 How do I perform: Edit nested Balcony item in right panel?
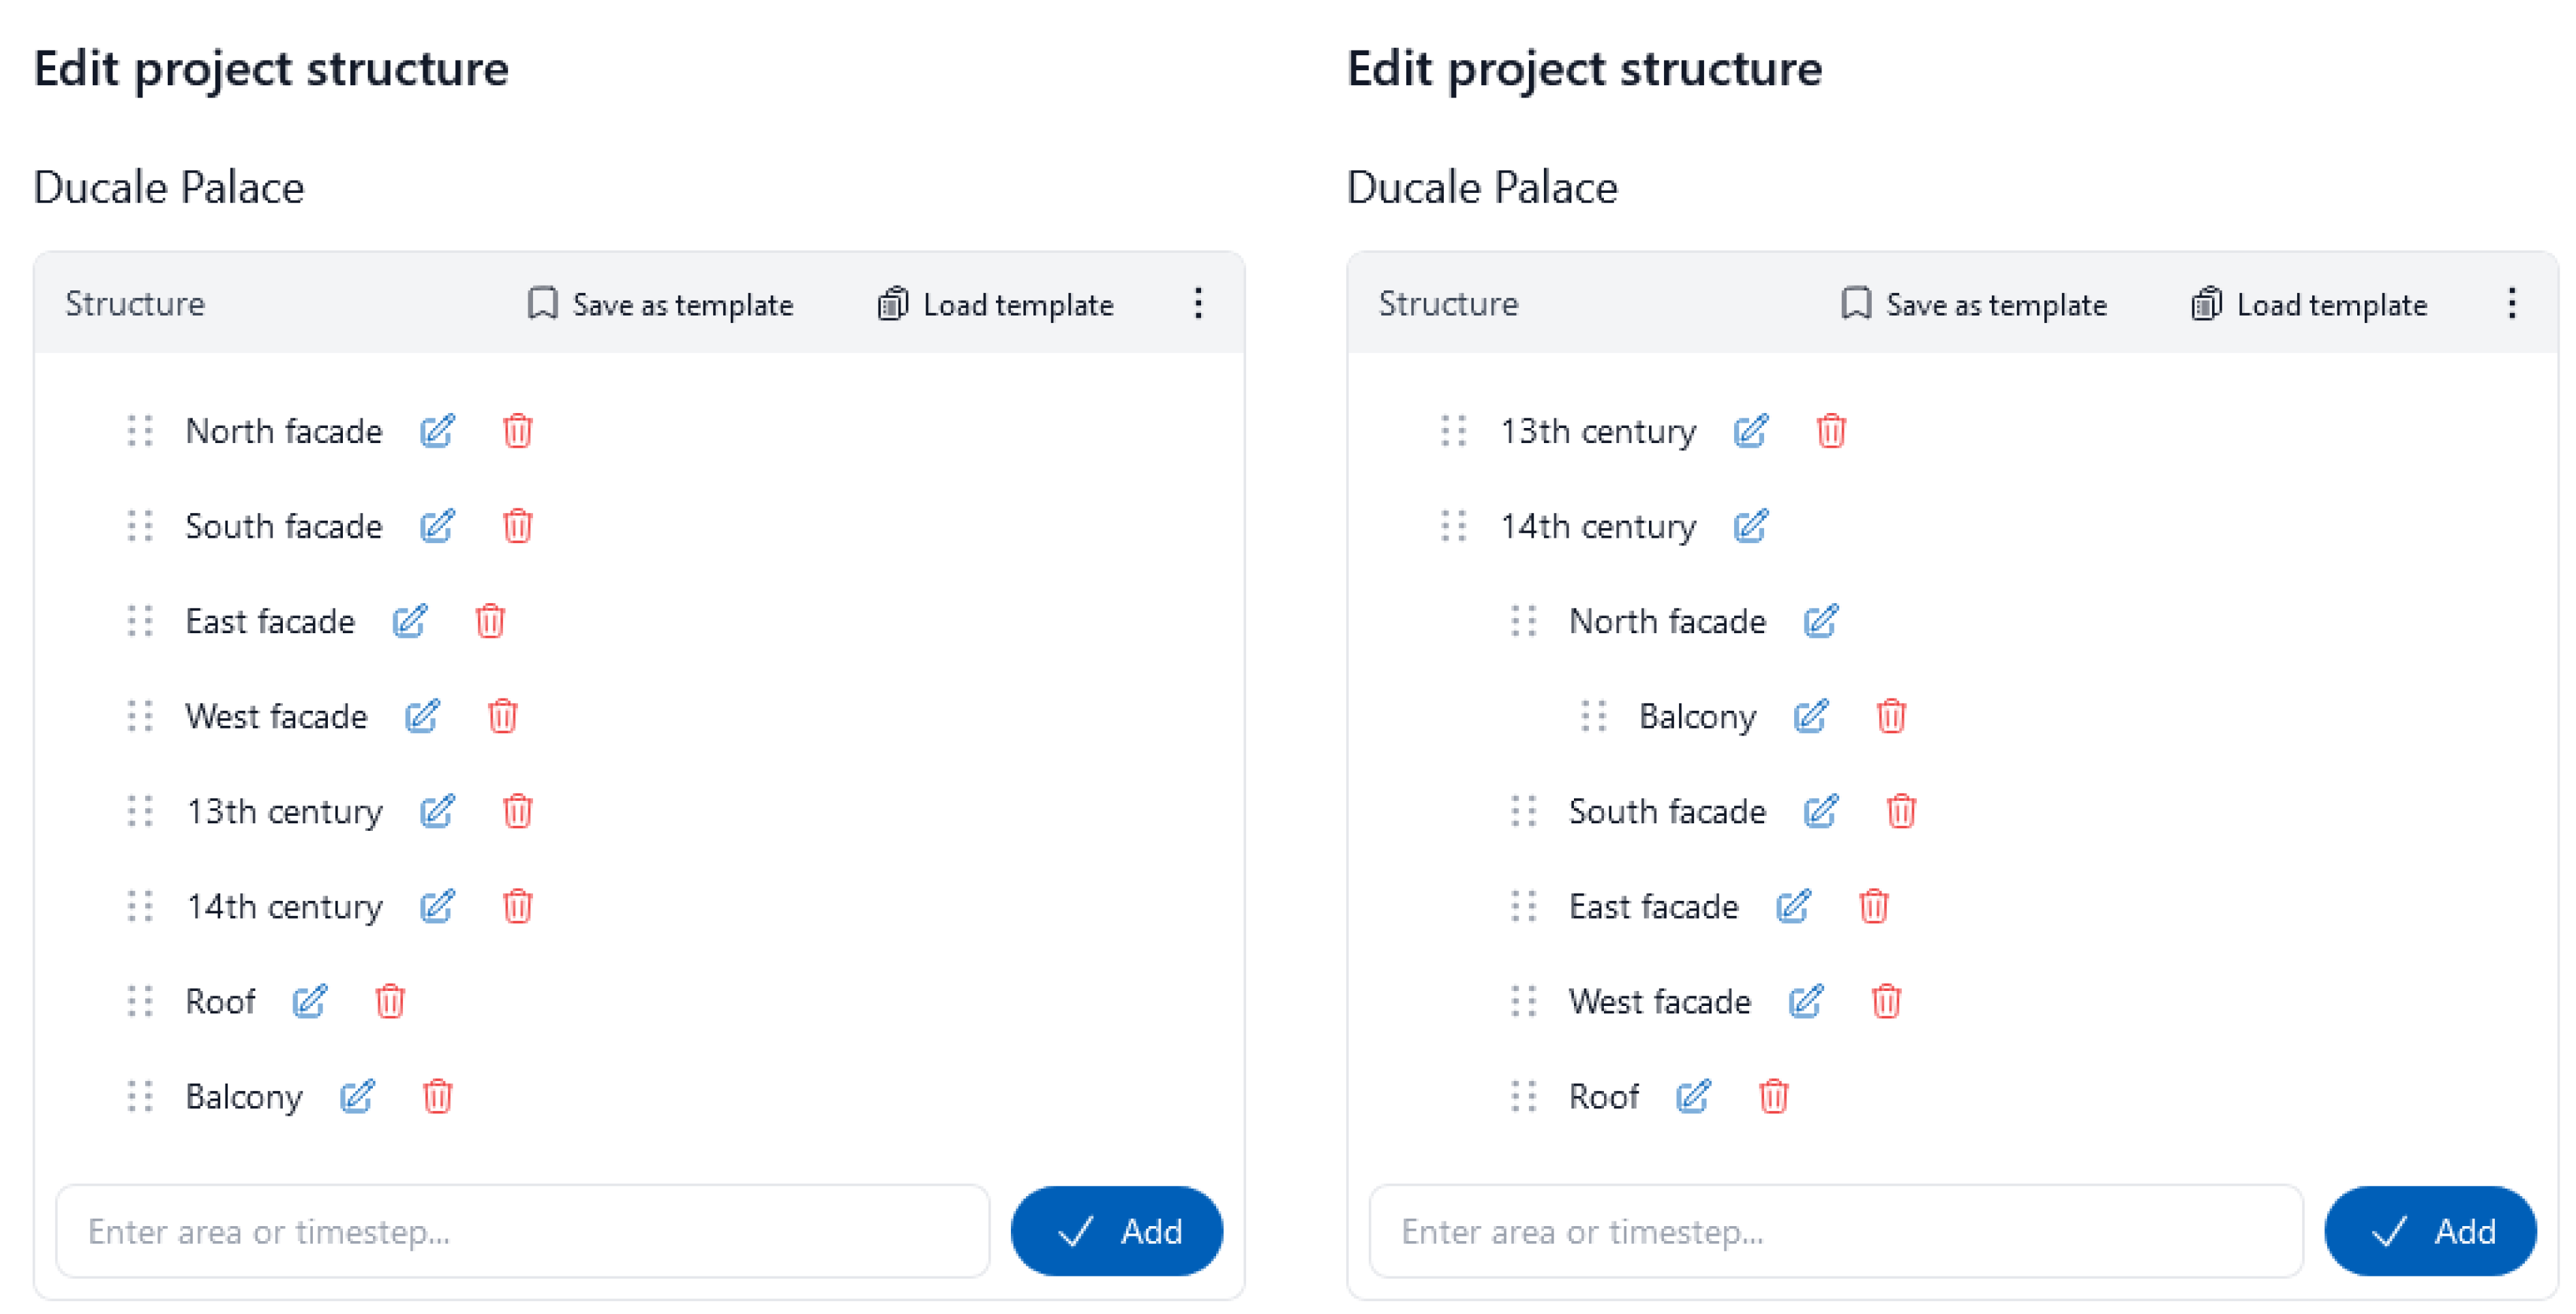(1810, 716)
